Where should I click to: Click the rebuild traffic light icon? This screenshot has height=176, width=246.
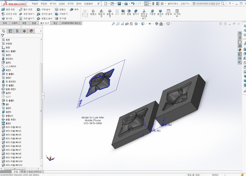(x=153, y=3)
